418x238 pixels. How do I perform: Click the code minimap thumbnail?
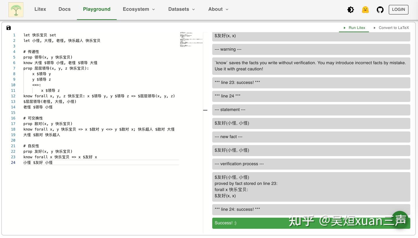coord(191,40)
